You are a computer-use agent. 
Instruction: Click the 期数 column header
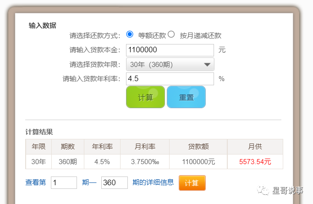coord(68,147)
